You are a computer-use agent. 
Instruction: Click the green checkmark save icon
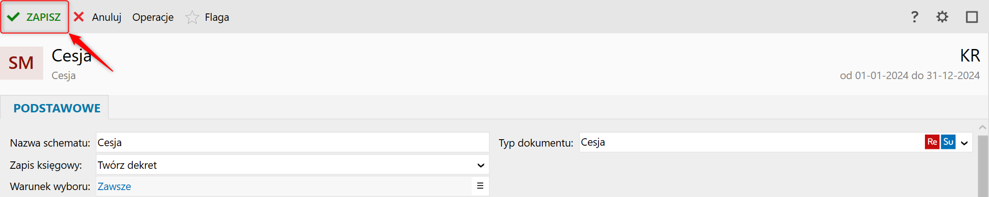click(x=13, y=17)
